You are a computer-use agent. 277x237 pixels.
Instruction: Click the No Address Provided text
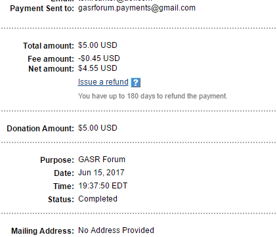[116, 230]
